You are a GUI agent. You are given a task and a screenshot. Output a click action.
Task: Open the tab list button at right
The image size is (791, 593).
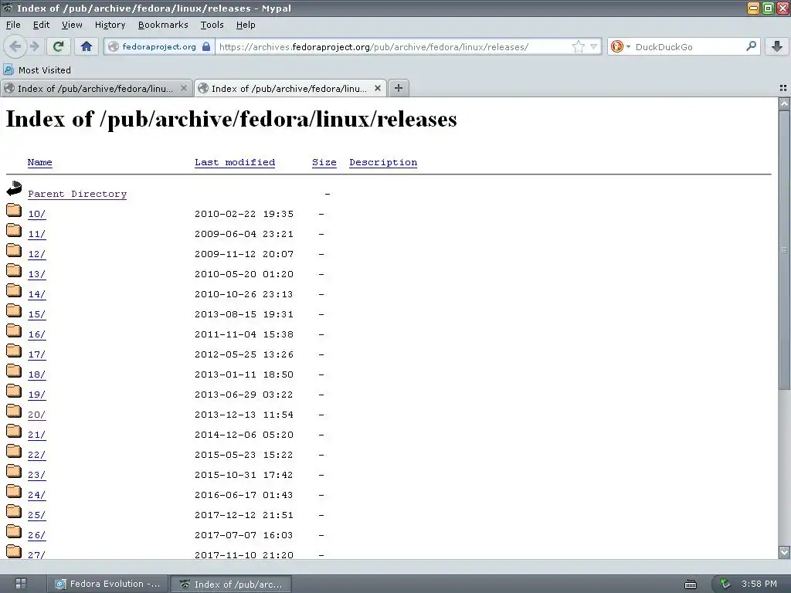pos(783,88)
